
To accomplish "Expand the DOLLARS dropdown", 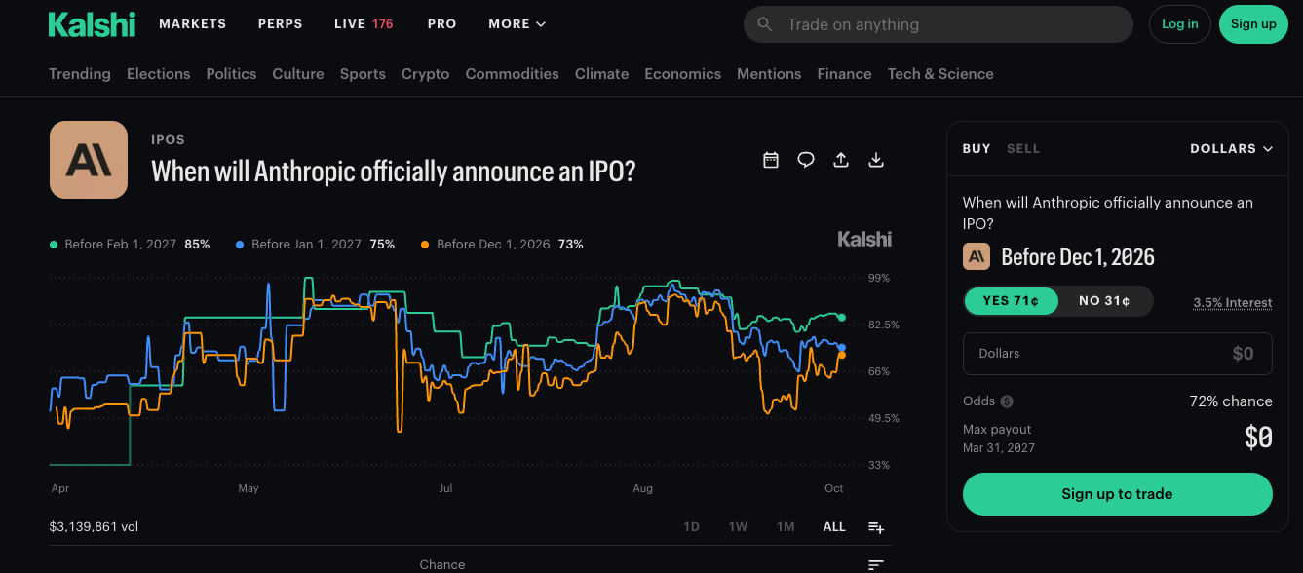I will click(1231, 149).
